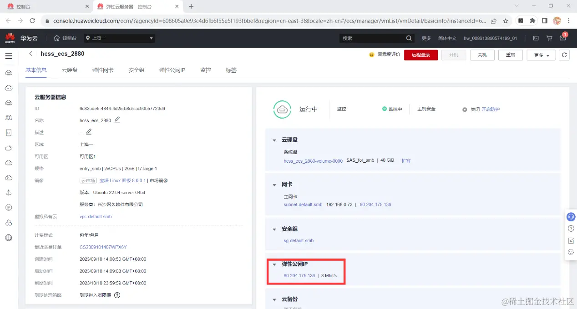577x309 pixels.
Task: Open the 更多 actions dropdown button
Action: [541, 55]
